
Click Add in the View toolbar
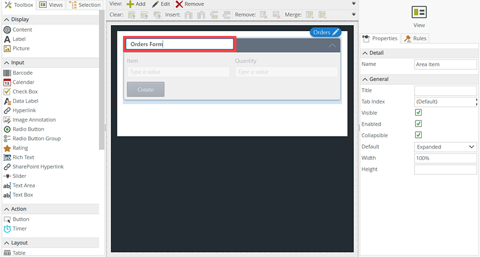click(136, 4)
